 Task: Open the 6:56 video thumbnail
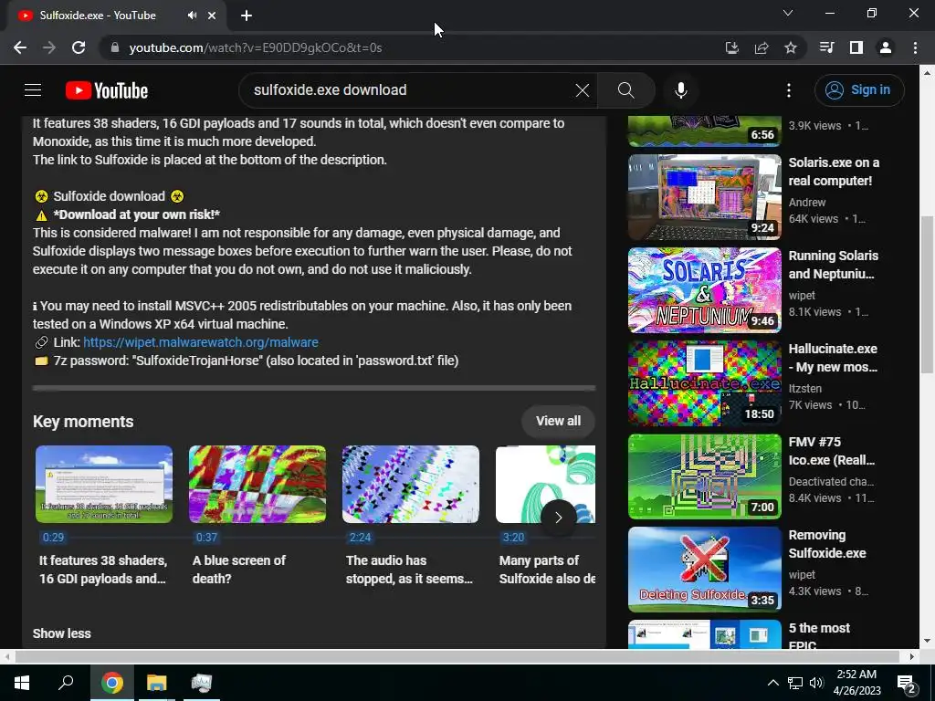click(705, 131)
